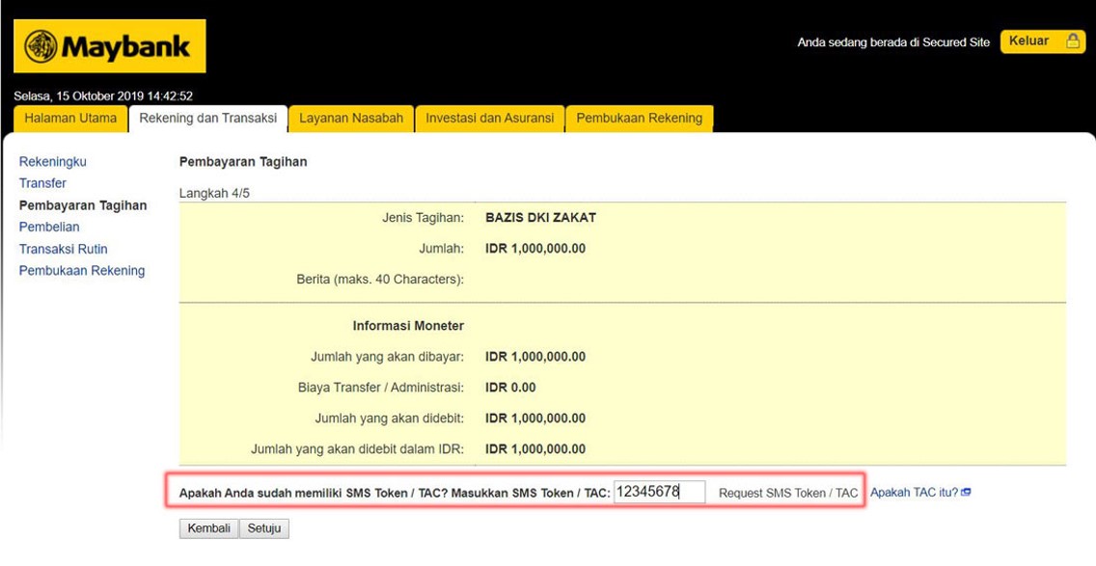Open the Halaman Utama tab
The image size is (1096, 566).
pos(70,118)
